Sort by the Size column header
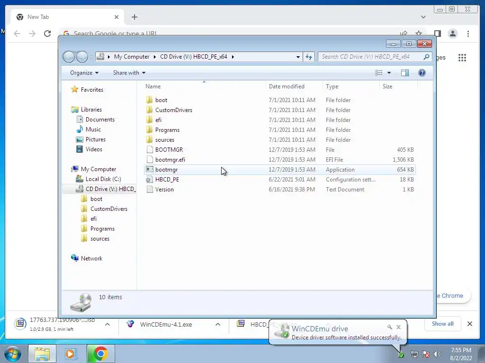This screenshot has height=363, width=485. coord(387,86)
